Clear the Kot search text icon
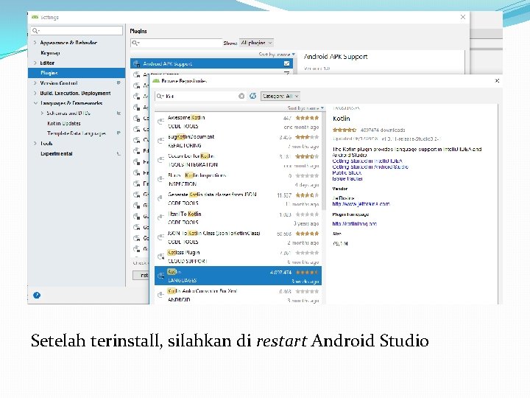530x398 pixels. click(x=241, y=96)
